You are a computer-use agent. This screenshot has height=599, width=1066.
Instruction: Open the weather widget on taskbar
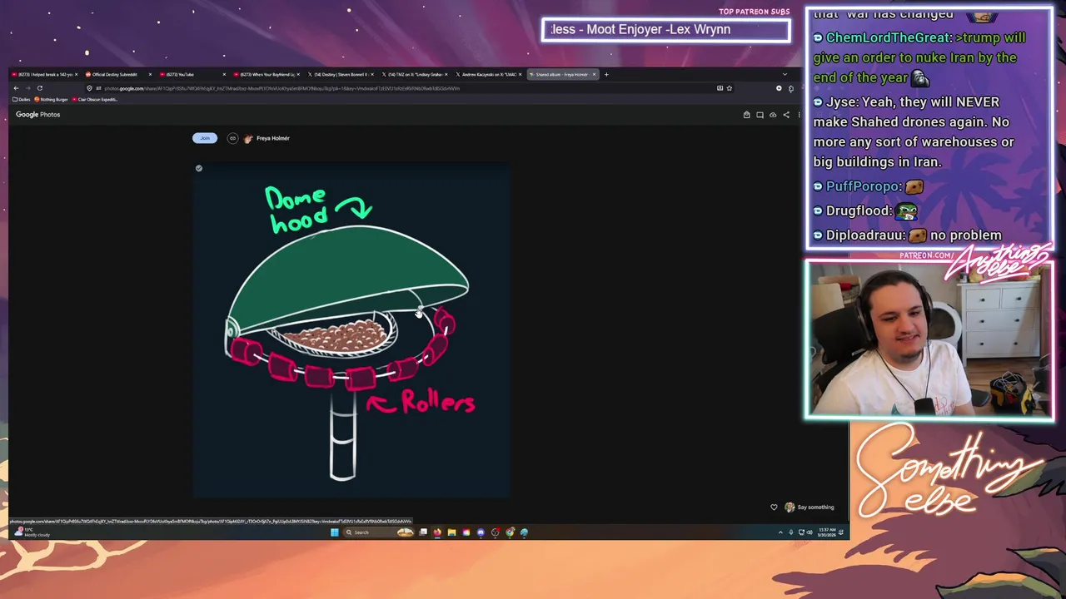(x=32, y=532)
